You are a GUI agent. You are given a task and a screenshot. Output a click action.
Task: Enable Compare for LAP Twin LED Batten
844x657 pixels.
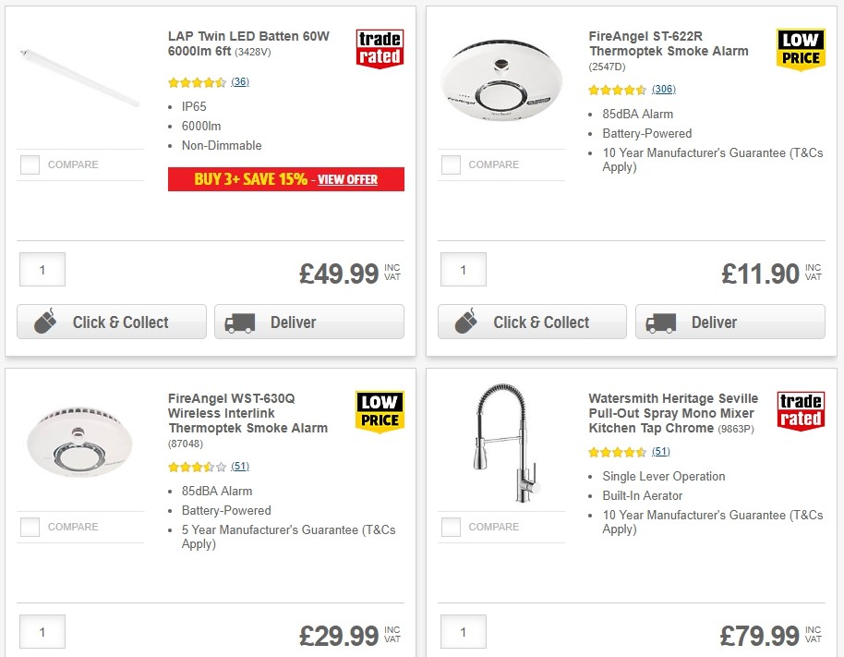click(x=30, y=164)
